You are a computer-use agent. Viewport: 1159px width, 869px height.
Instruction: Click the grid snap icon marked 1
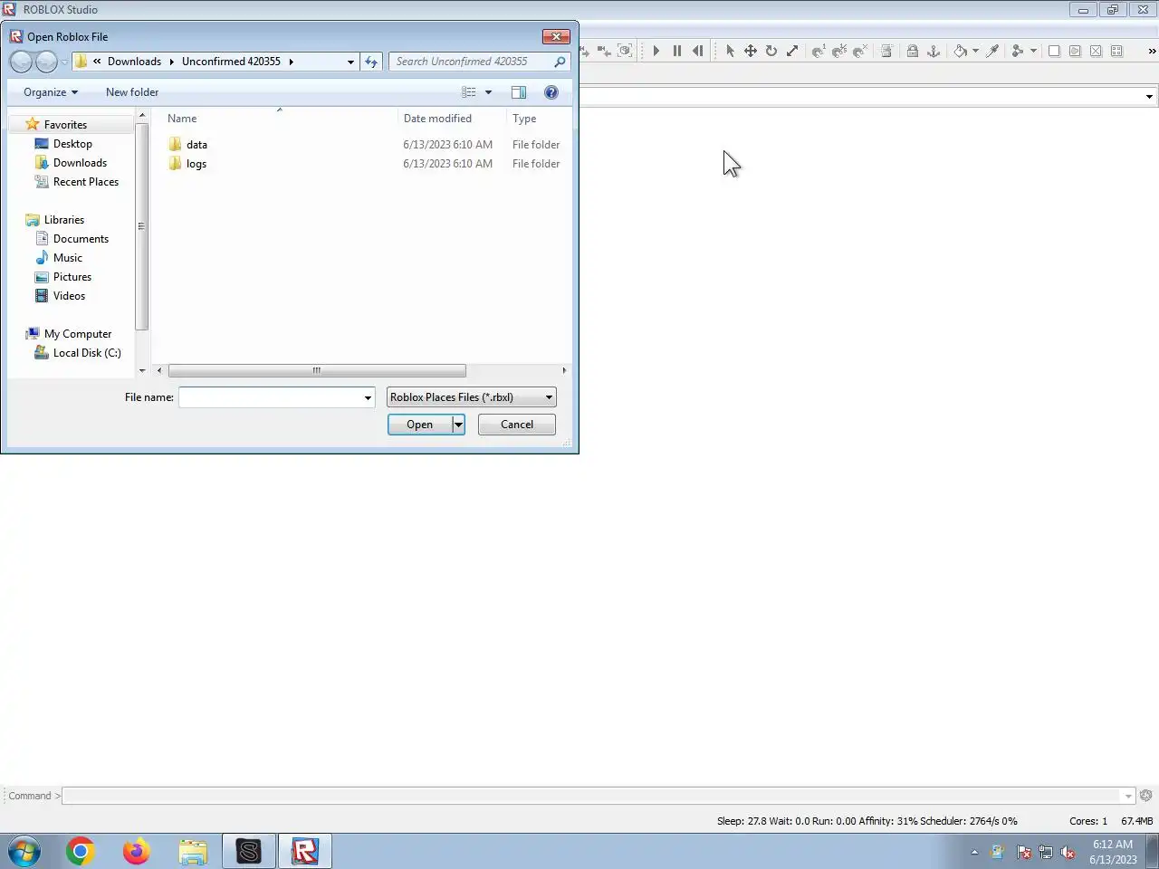pyautogui.click(x=819, y=52)
